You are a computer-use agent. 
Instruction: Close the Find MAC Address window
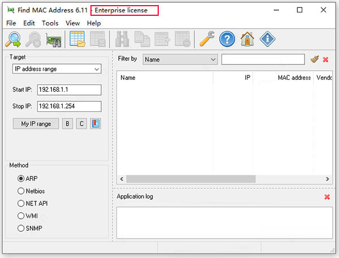tap(323, 10)
